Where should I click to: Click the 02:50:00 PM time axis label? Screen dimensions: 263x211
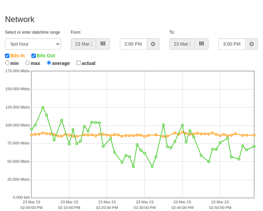(x=220, y=208)
